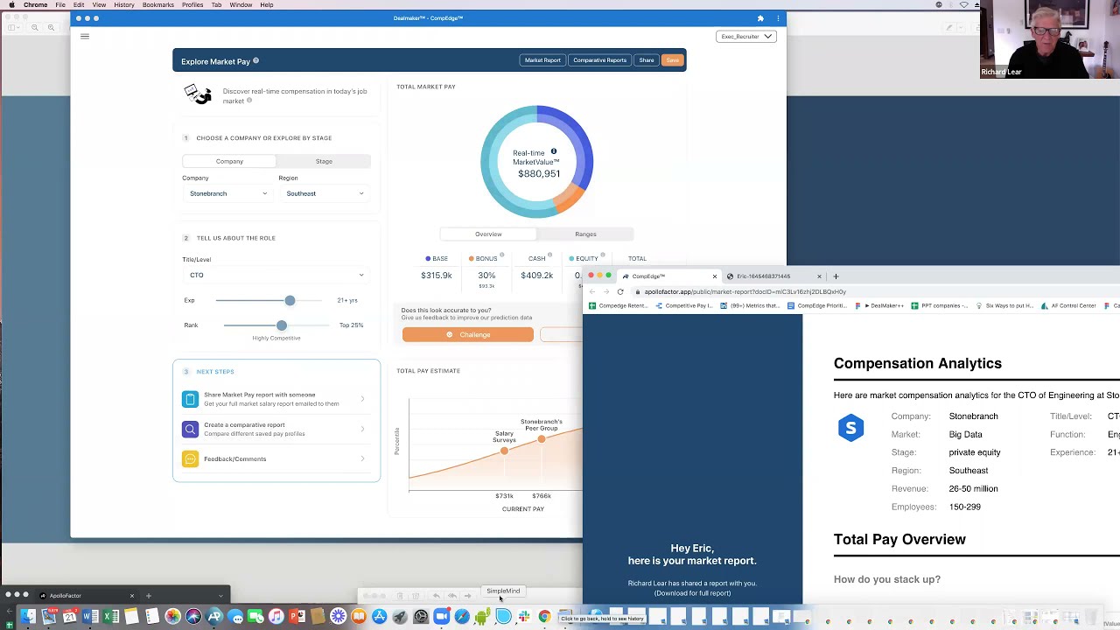
Task: Click the info icon beside the BONUS column
Action: coord(501,255)
